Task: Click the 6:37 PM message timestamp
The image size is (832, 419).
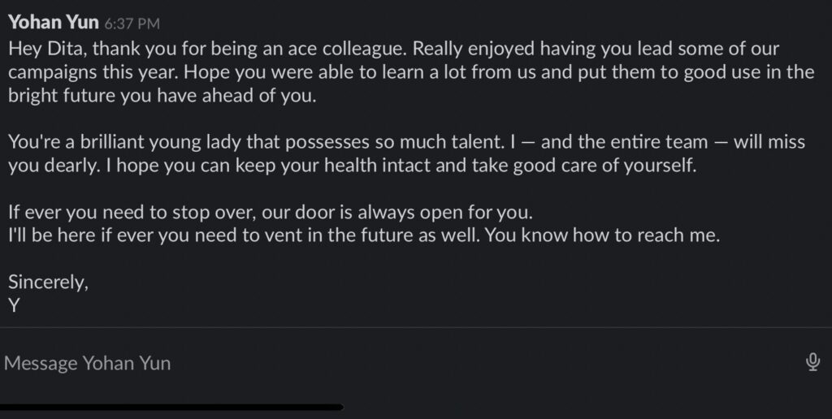Action: (132, 24)
